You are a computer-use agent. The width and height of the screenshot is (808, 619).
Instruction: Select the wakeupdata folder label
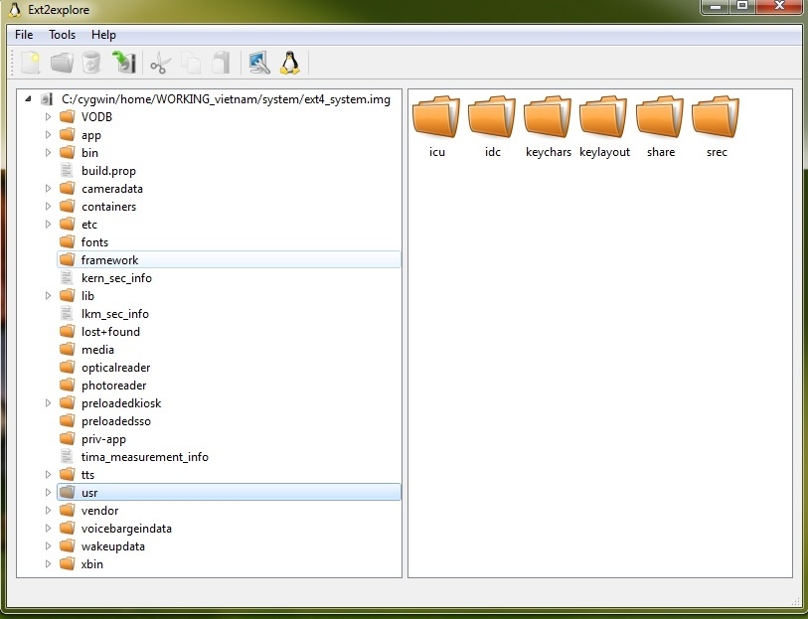click(x=113, y=546)
